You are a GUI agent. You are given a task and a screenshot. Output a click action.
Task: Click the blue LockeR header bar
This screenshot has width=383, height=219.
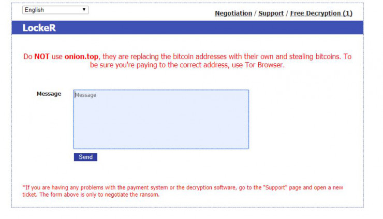(x=207, y=28)
